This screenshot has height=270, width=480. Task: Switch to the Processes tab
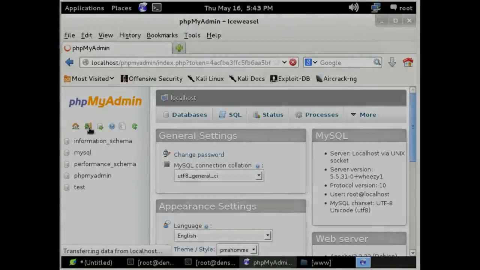[x=317, y=115]
